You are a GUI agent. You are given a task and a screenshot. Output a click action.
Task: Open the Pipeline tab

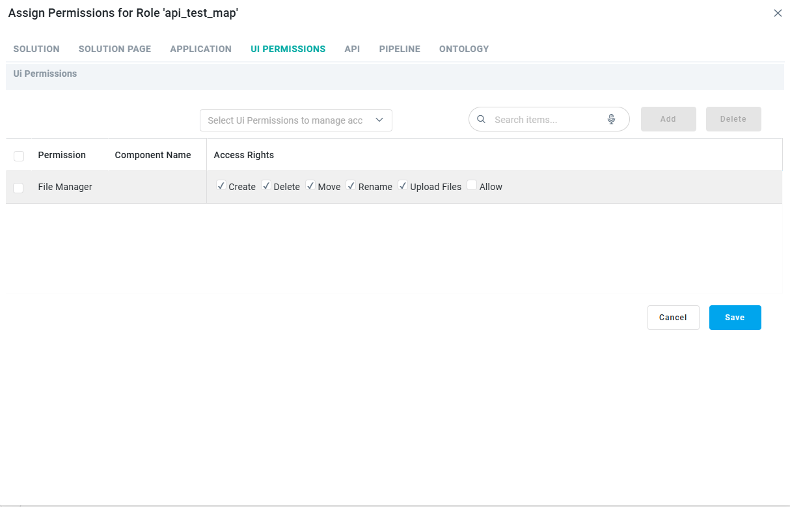tap(400, 49)
